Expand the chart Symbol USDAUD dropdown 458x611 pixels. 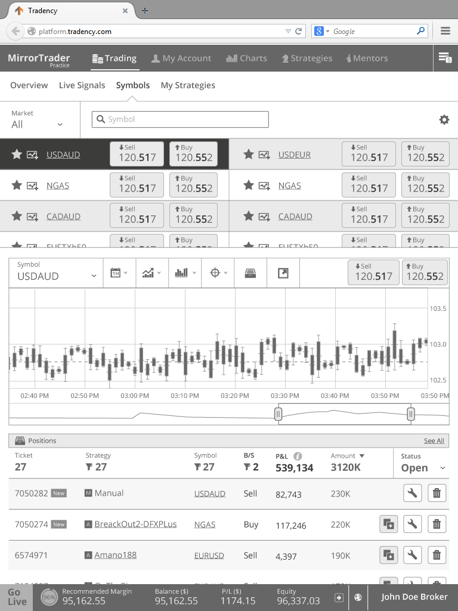click(x=56, y=273)
